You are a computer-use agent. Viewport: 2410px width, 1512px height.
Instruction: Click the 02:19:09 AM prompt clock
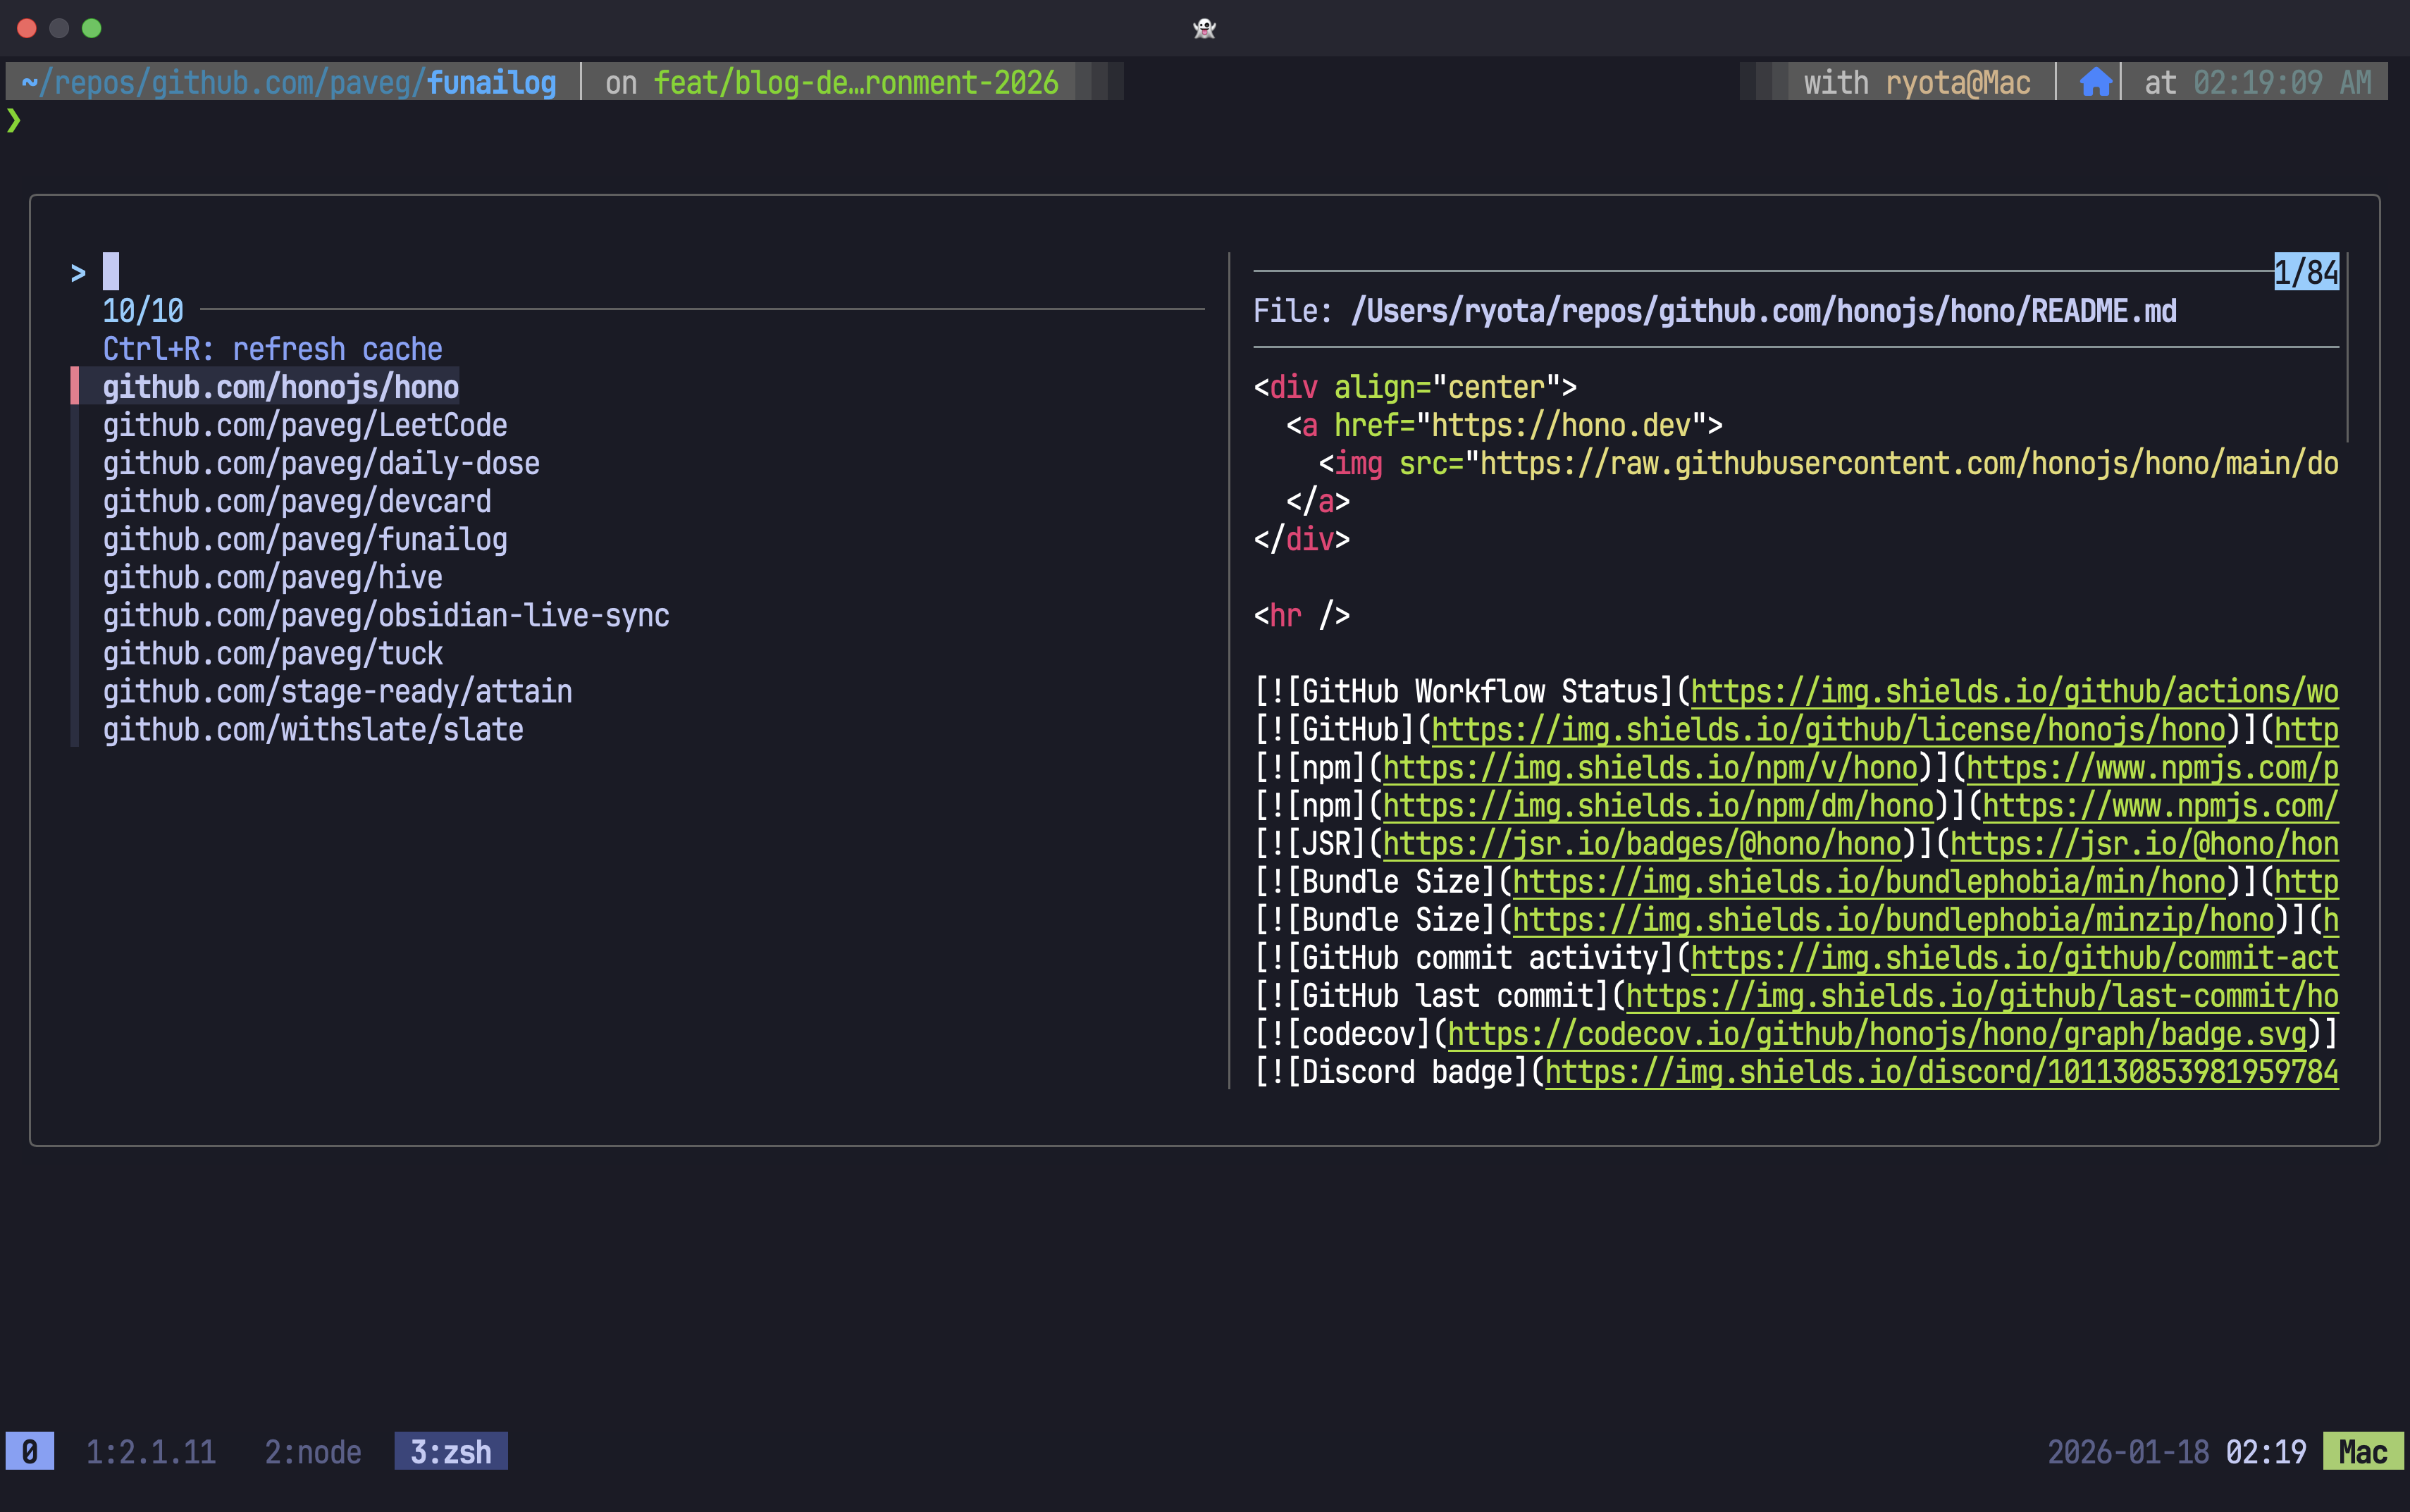[x=2282, y=82]
